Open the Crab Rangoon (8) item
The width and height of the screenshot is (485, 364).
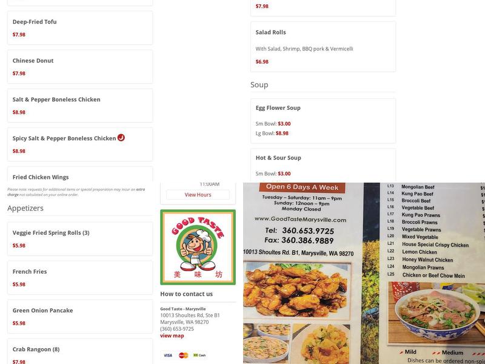[80, 352]
